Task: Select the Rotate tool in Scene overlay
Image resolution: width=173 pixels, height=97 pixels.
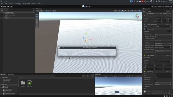Action: tap(37, 18)
